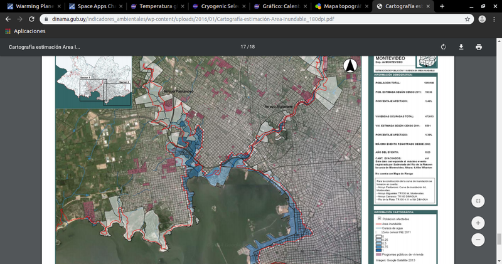Switch to the Warming Plane tab
The image size is (502, 264).
[35, 6]
